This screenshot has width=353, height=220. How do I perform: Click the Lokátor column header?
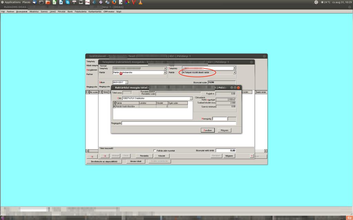tap(148, 103)
